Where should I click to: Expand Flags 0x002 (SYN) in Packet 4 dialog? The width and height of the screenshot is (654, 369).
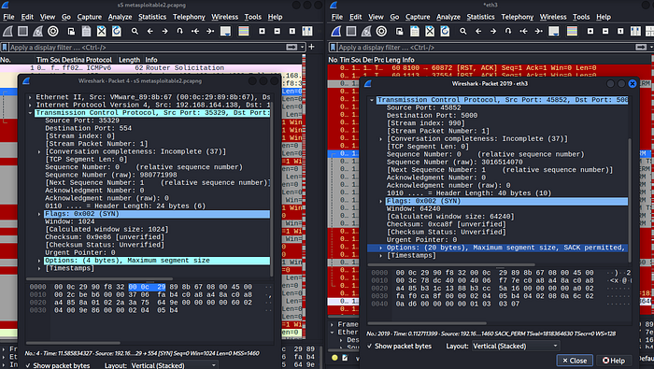(39, 214)
